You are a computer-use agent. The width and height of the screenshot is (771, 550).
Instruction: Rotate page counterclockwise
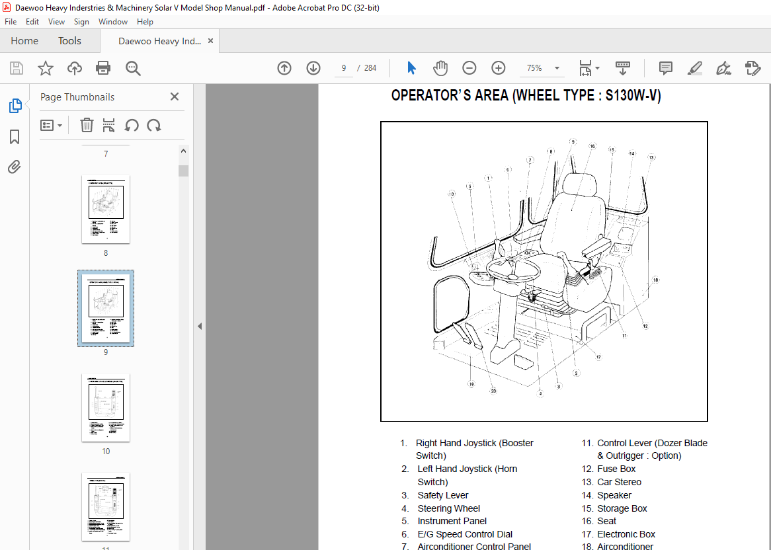point(132,125)
